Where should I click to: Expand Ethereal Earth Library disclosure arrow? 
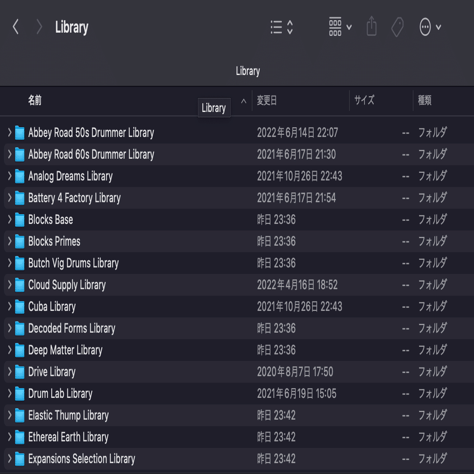click(x=9, y=437)
